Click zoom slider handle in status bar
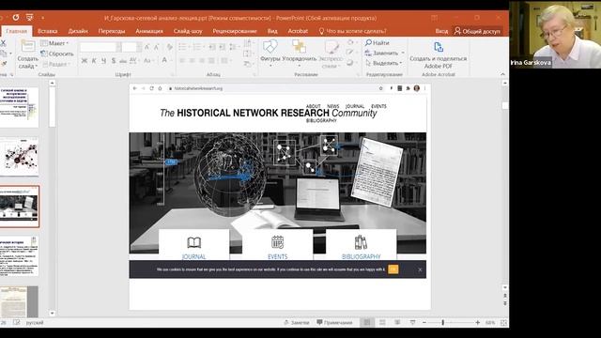601x338 pixels. [x=442, y=323]
